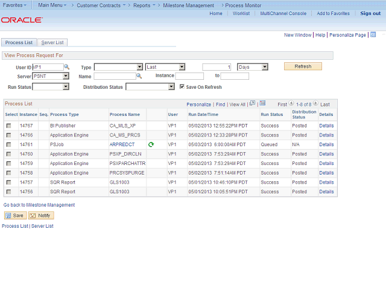Click Go back to Milestone Management link
Image resolution: width=386 pixels, height=290 pixels.
click(x=39, y=205)
